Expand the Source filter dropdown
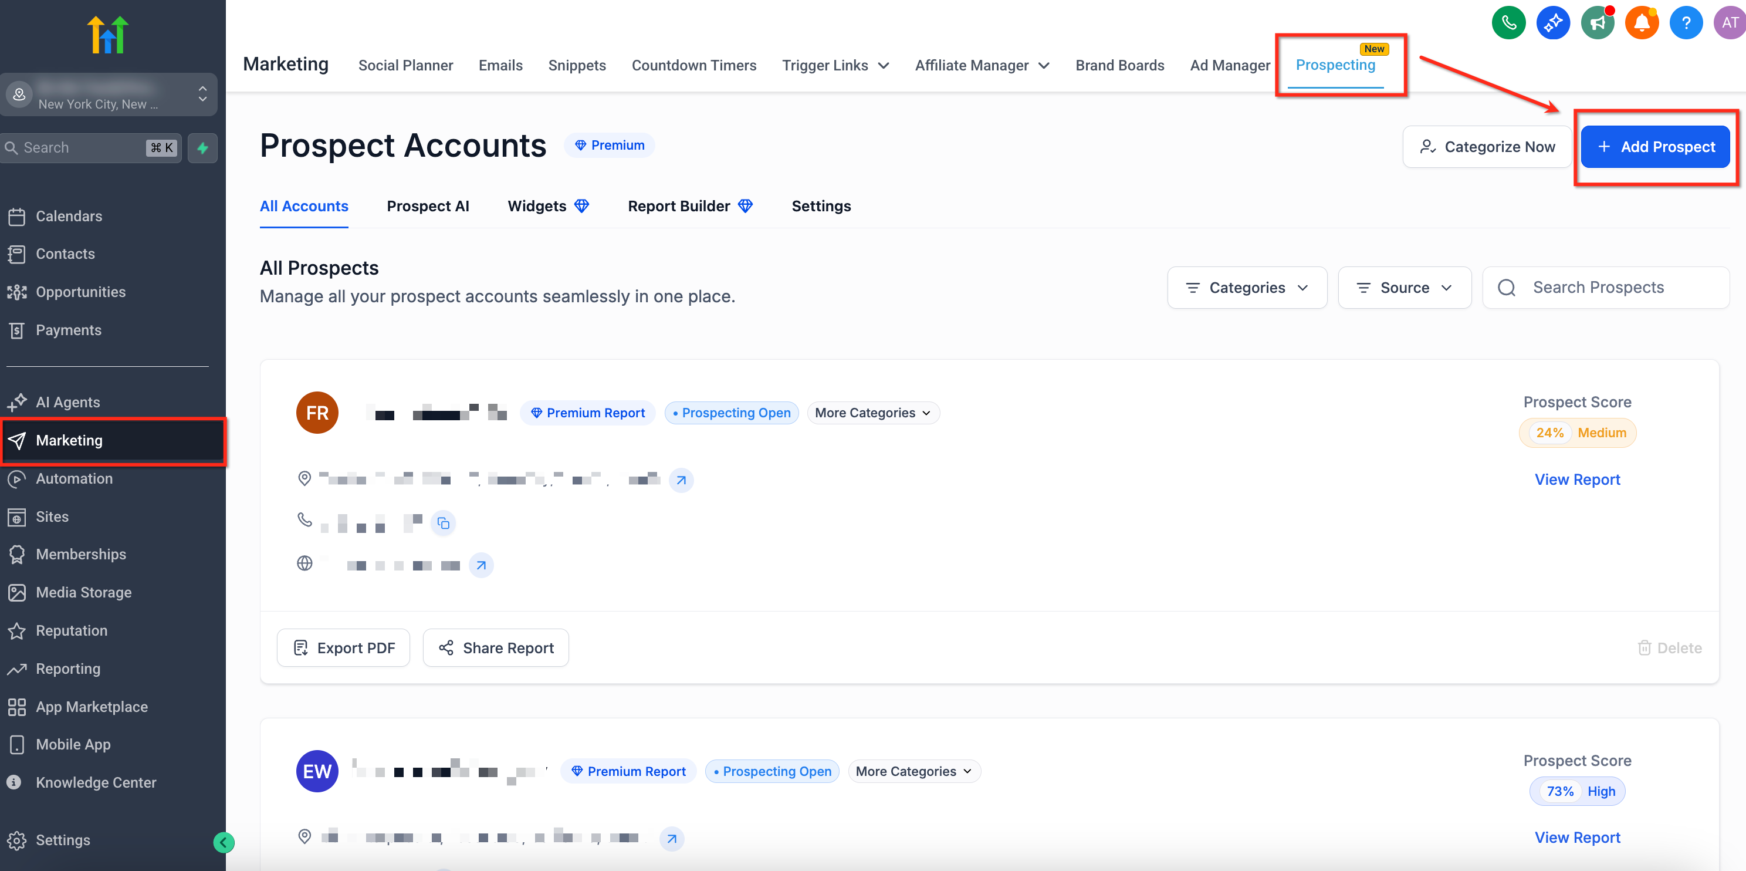 pyautogui.click(x=1405, y=288)
